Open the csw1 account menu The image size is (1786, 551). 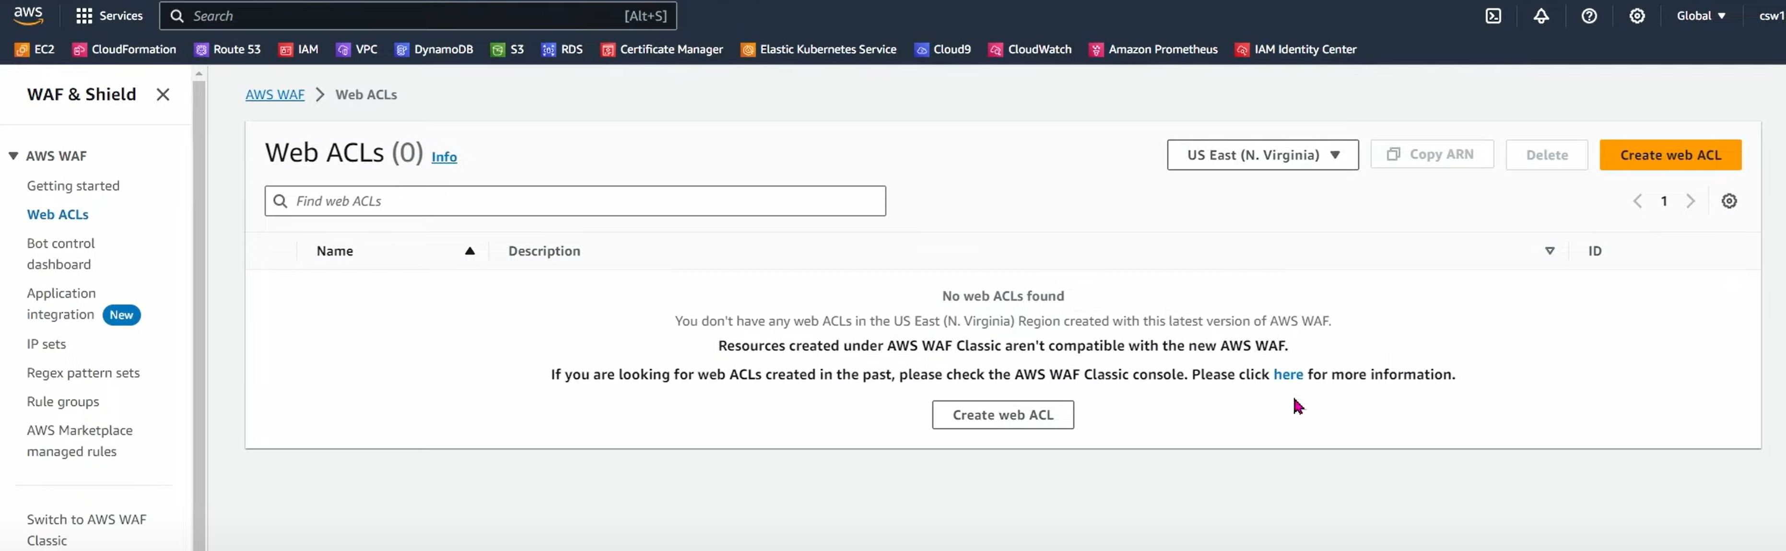(x=1772, y=16)
